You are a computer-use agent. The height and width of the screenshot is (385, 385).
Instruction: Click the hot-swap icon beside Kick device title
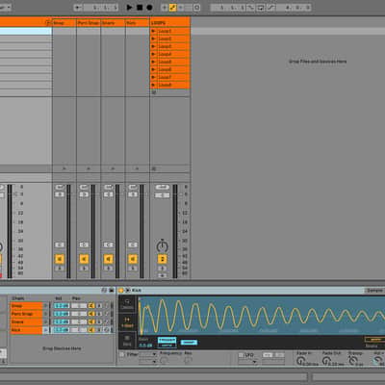(128, 291)
